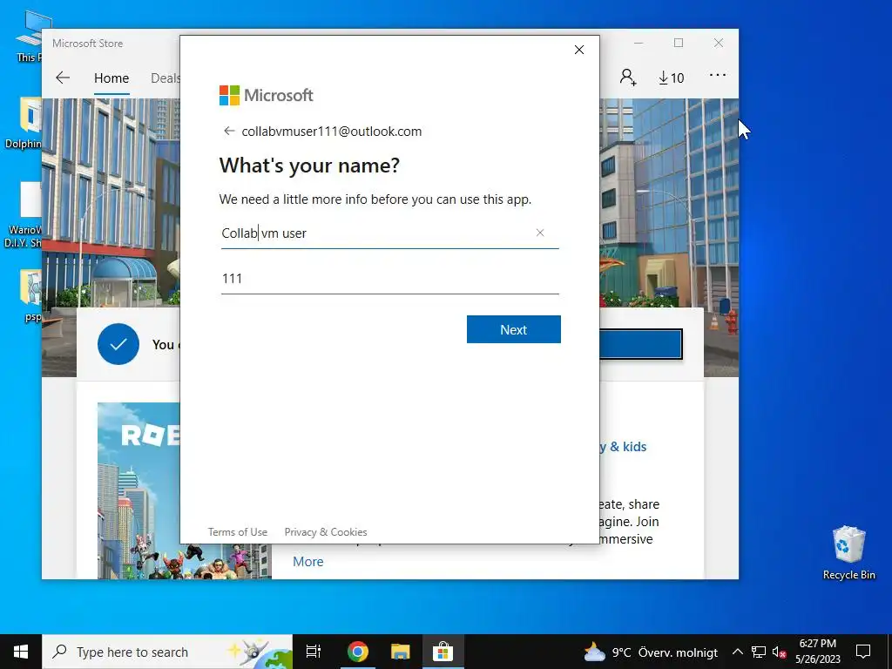Viewport: 892px width, 669px height.
Task: Open the Windows Start menu
Action: click(x=21, y=652)
